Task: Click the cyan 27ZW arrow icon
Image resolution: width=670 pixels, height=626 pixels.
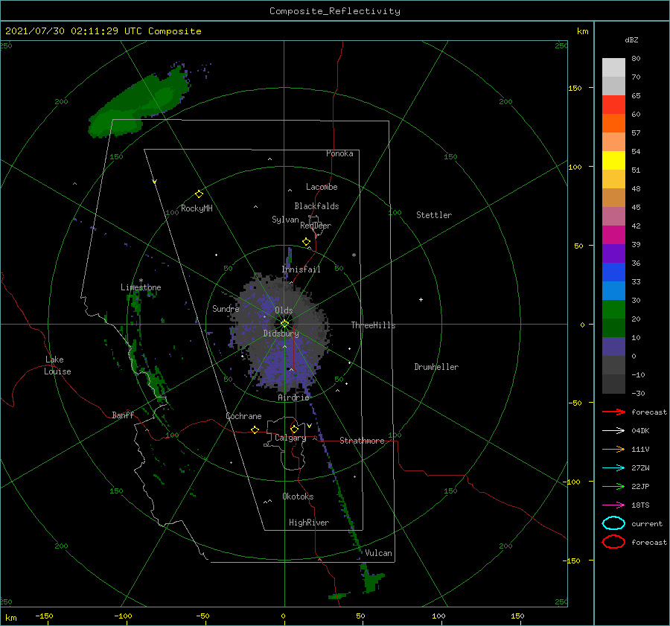Action: (613, 468)
